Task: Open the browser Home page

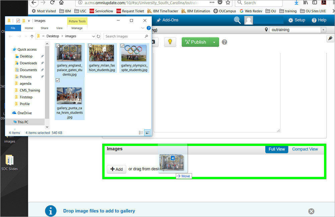Action: (x=61, y=3)
